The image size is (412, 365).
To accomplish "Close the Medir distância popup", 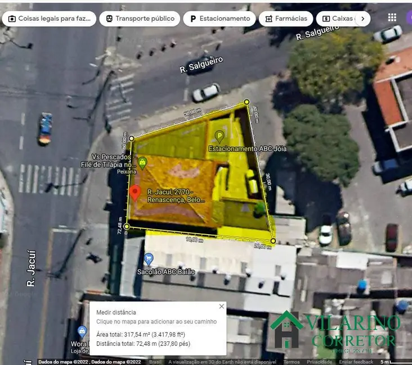I will [x=221, y=307].
